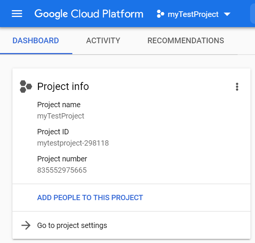Expand the project dropdown arrow in header

(227, 14)
